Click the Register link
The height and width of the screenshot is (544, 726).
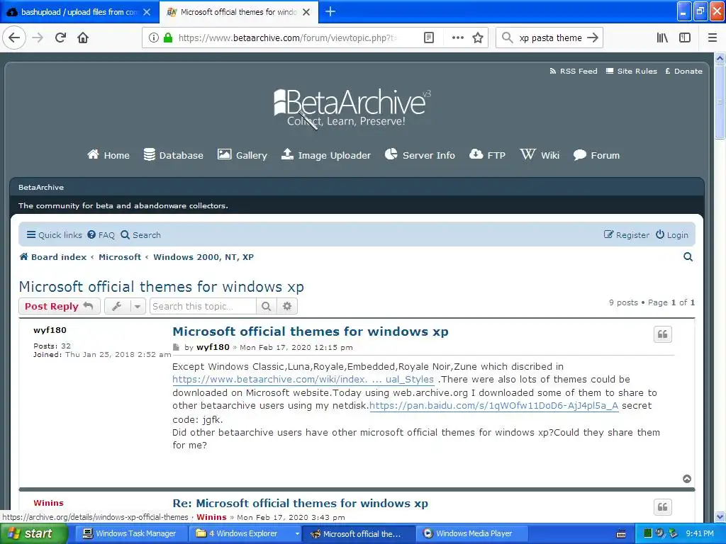coord(627,235)
